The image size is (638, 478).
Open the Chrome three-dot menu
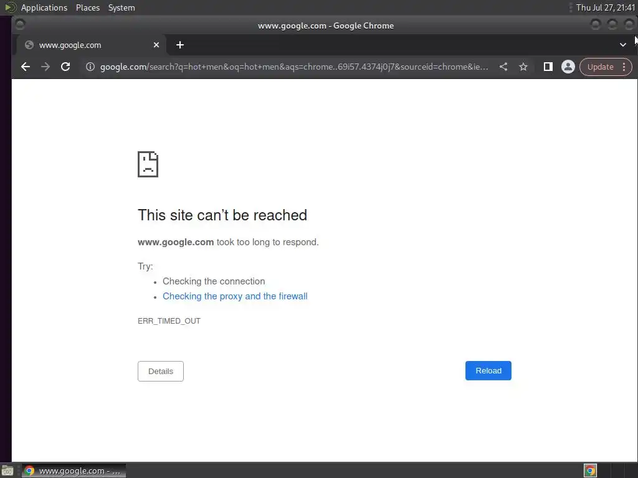pyautogui.click(x=624, y=67)
